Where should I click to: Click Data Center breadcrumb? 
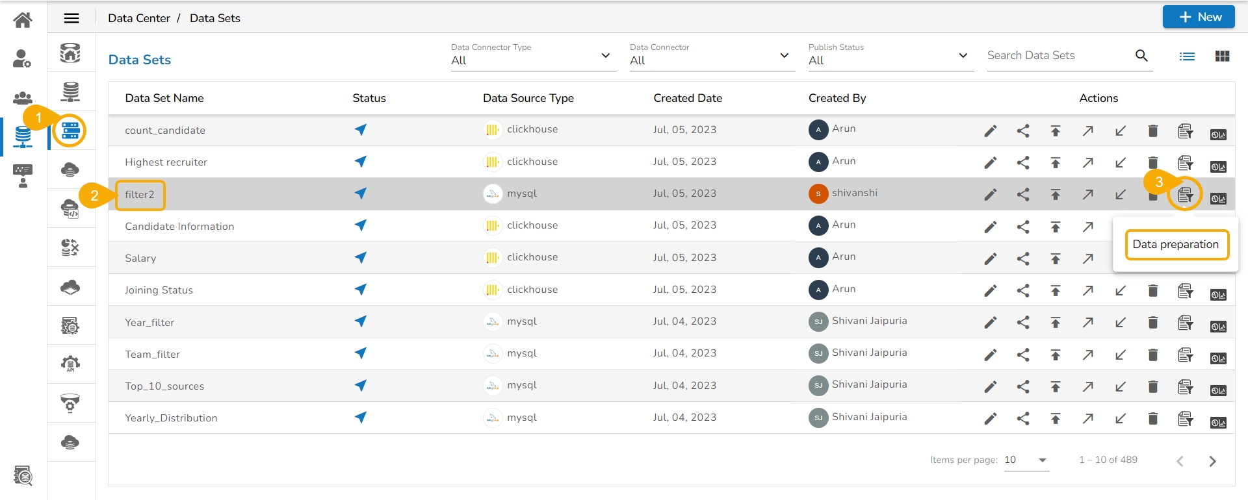tap(138, 18)
